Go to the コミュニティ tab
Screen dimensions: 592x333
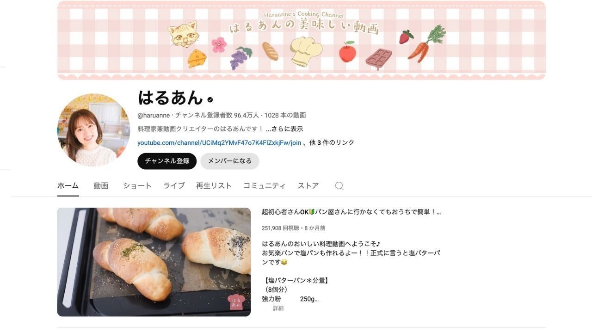pyautogui.click(x=265, y=186)
